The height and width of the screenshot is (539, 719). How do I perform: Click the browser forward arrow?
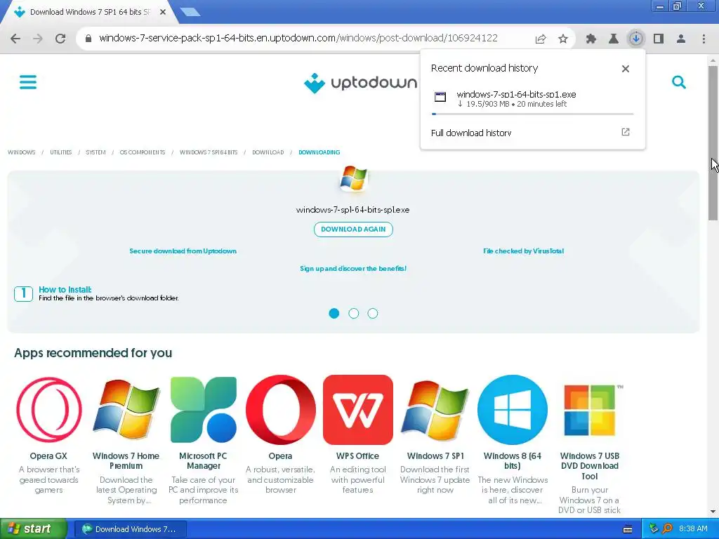point(38,39)
